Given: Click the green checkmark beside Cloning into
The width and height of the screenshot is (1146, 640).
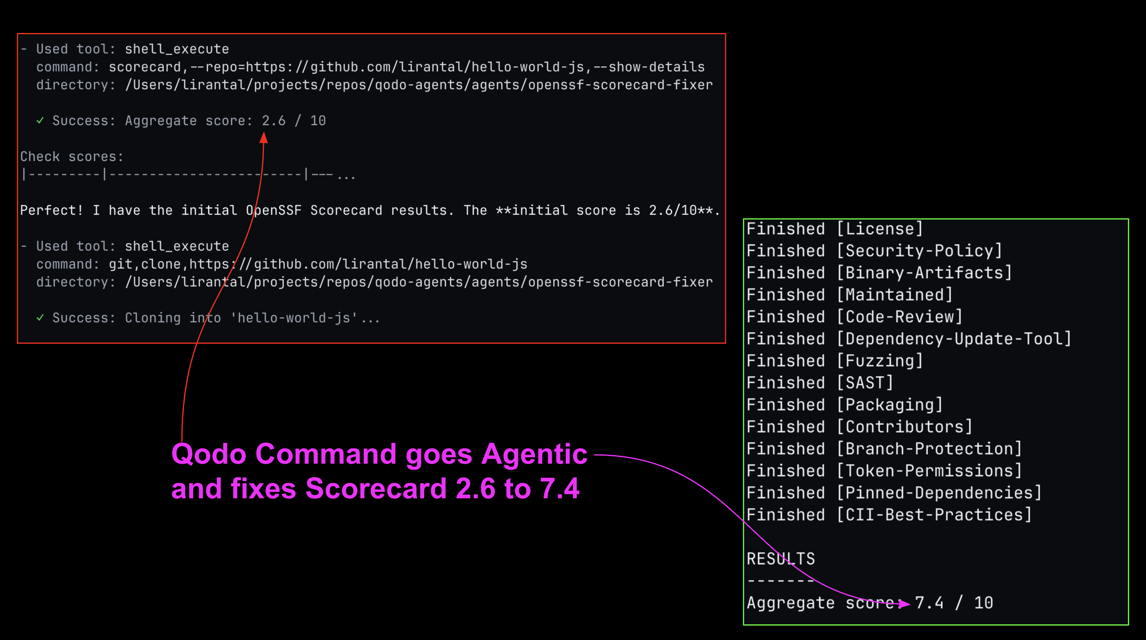Looking at the screenshot, I should 40,317.
